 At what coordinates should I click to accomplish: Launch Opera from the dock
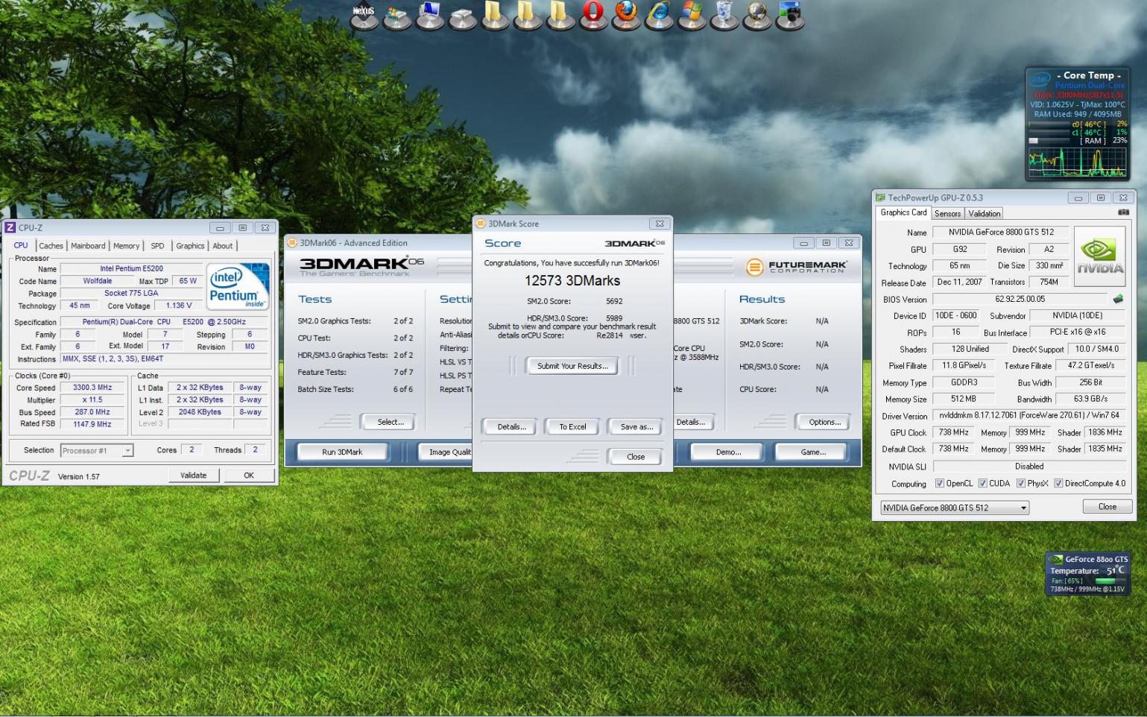[x=593, y=15]
